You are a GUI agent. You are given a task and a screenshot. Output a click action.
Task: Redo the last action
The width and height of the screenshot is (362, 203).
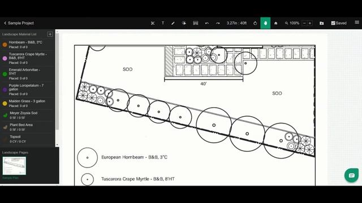point(218,23)
